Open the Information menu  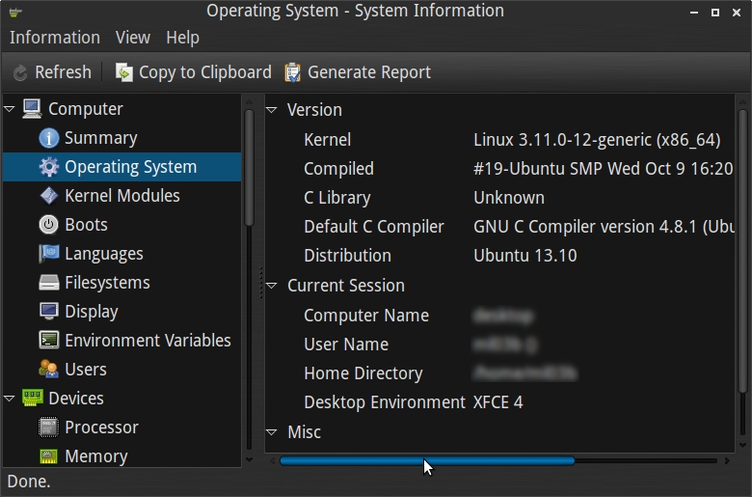click(x=55, y=38)
